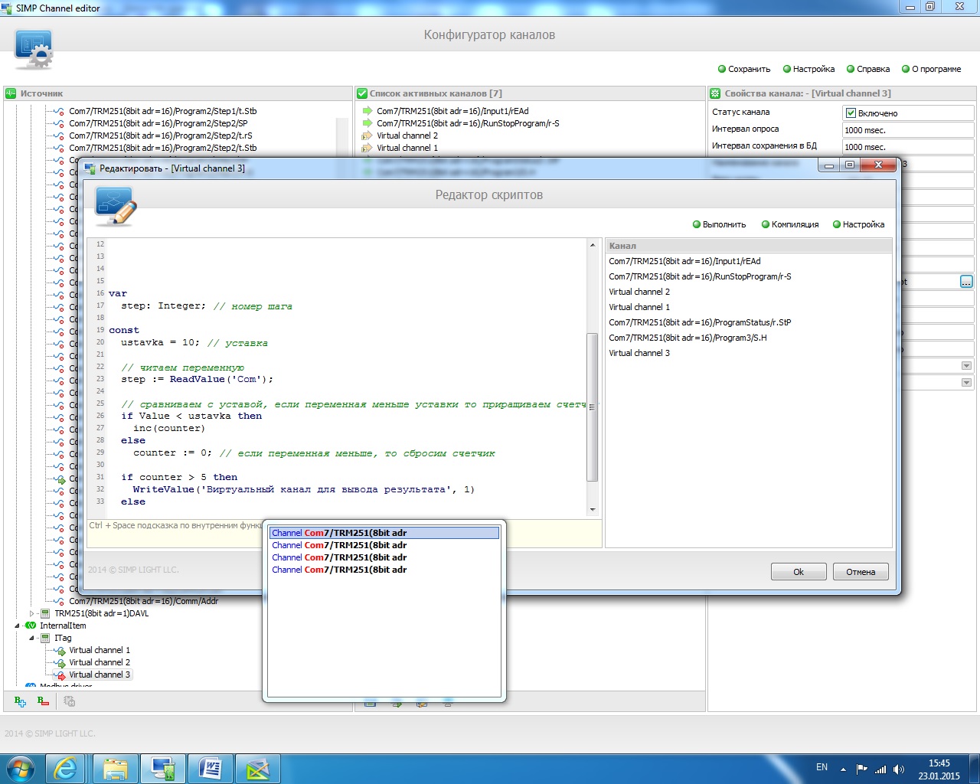Click the volume icon in system tray
The height and width of the screenshot is (784, 980).
(x=898, y=769)
